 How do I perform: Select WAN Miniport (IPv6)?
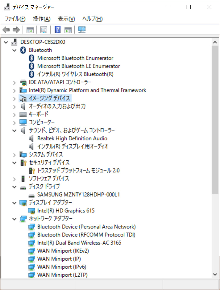62,267
